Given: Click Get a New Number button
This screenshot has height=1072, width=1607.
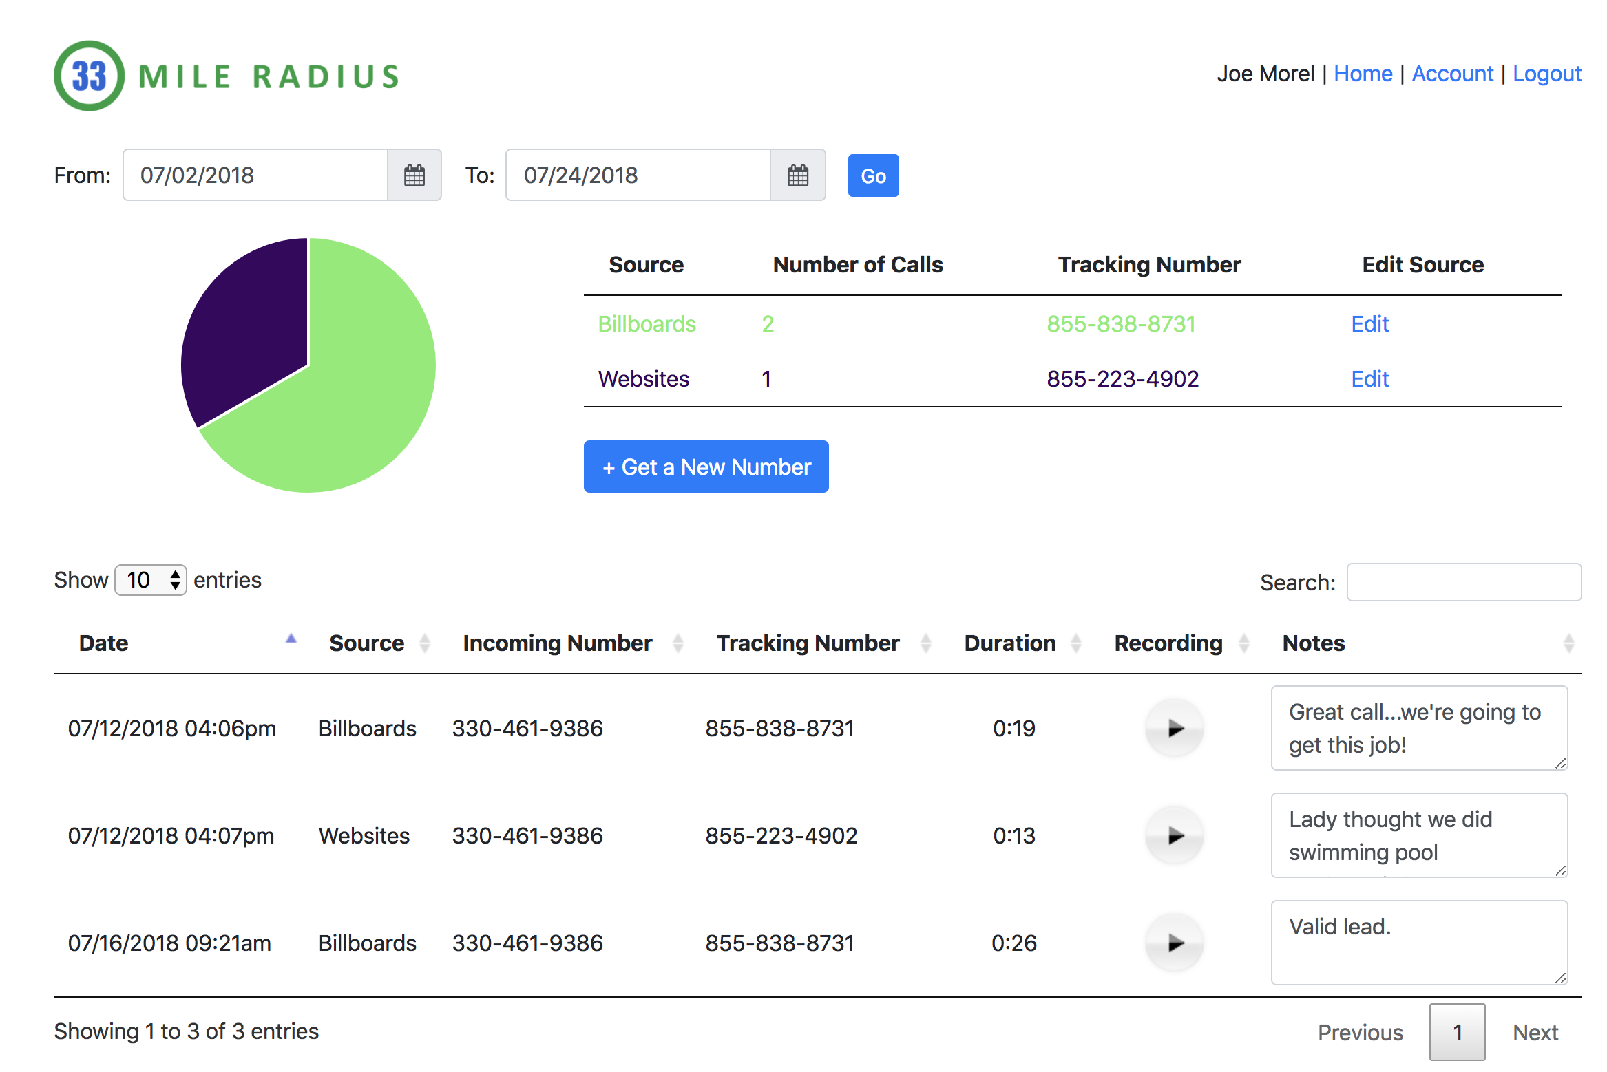Looking at the screenshot, I should pos(706,467).
